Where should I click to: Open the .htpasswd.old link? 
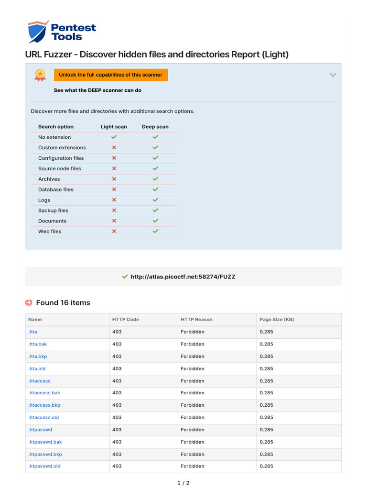point(44,466)
